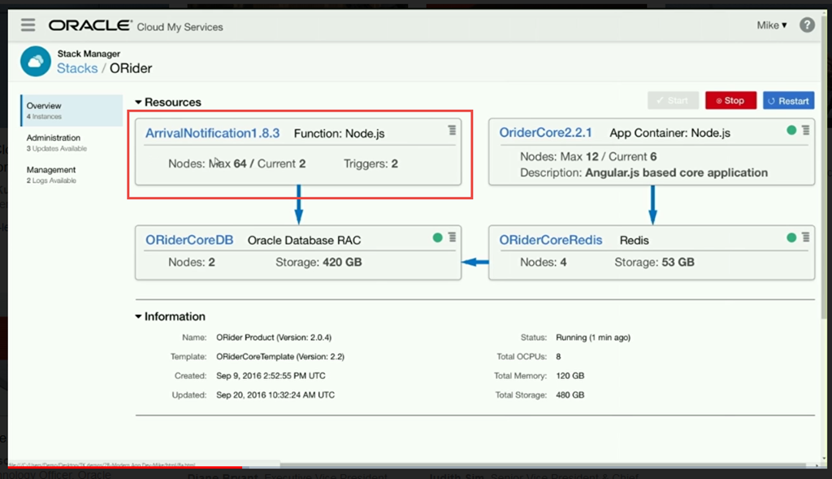Click the help question mark icon
The height and width of the screenshot is (479, 832).
(807, 25)
